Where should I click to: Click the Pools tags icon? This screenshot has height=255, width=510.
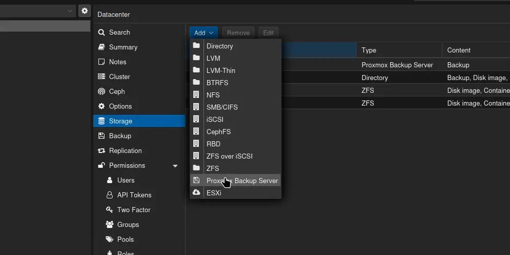(110, 239)
